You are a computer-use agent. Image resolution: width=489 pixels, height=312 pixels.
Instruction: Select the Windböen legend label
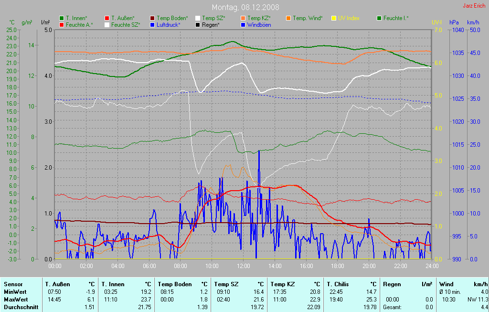pos(259,25)
